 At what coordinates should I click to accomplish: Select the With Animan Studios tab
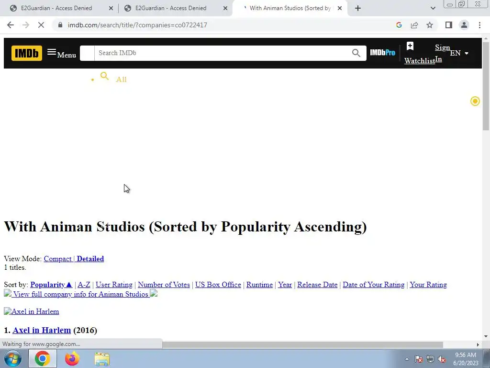pyautogui.click(x=290, y=8)
